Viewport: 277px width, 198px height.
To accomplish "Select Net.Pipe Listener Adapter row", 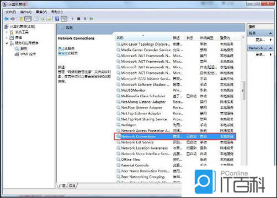I will [174, 107].
